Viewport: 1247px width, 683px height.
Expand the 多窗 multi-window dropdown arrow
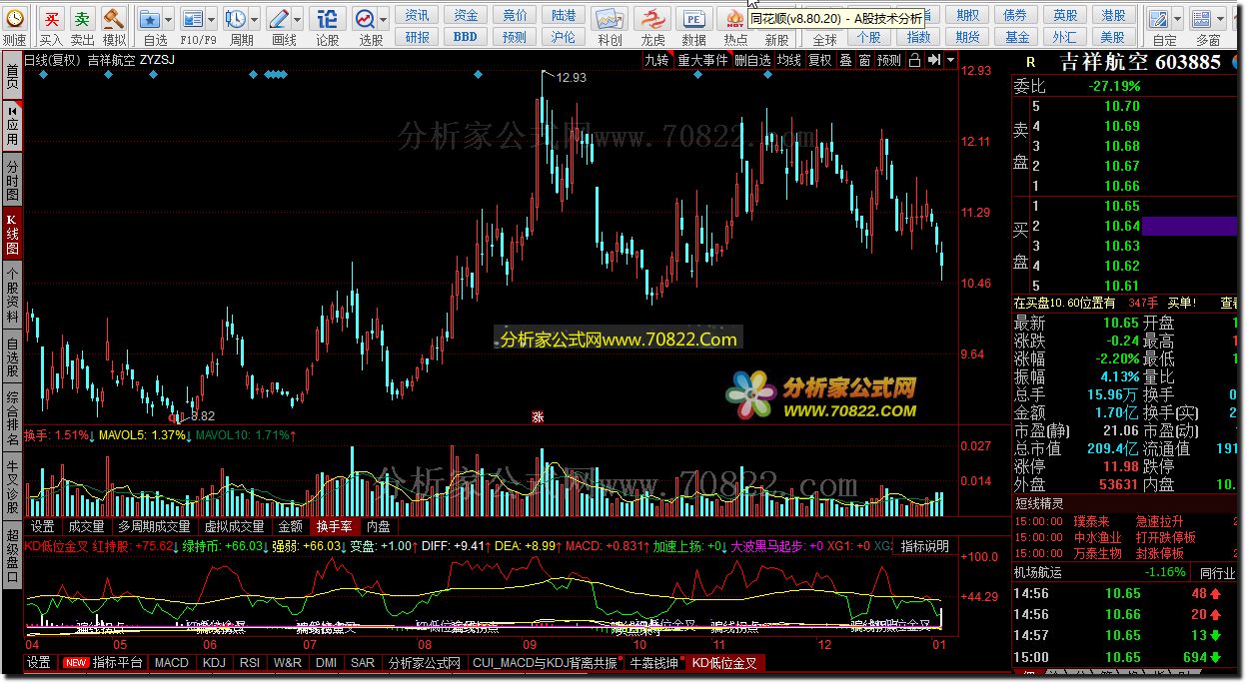coord(1221,18)
